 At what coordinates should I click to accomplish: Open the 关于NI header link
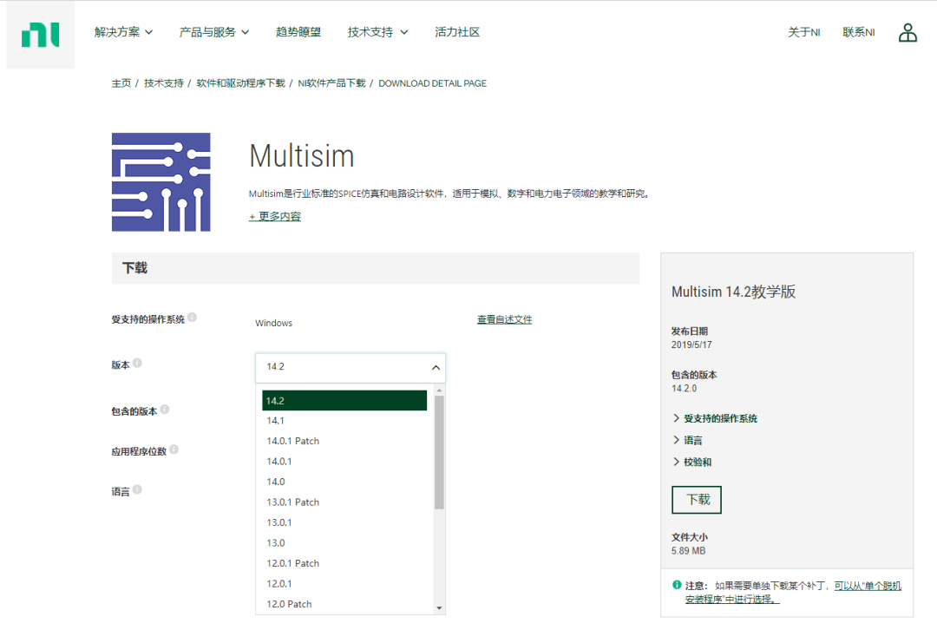pyautogui.click(x=803, y=32)
